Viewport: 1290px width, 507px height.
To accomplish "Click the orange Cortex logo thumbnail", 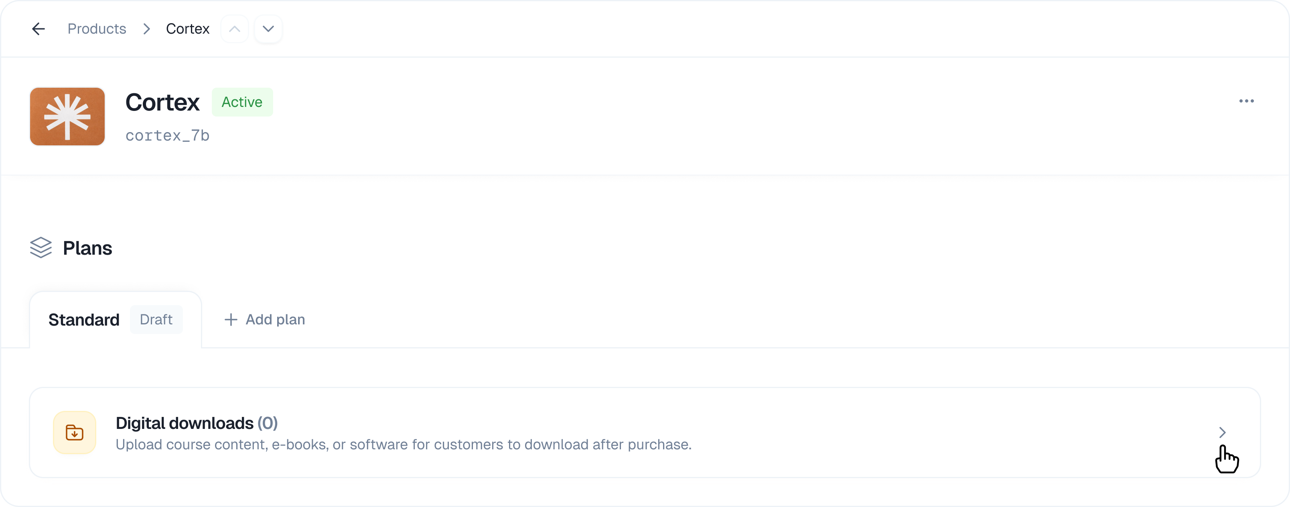I will pos(68,117).
